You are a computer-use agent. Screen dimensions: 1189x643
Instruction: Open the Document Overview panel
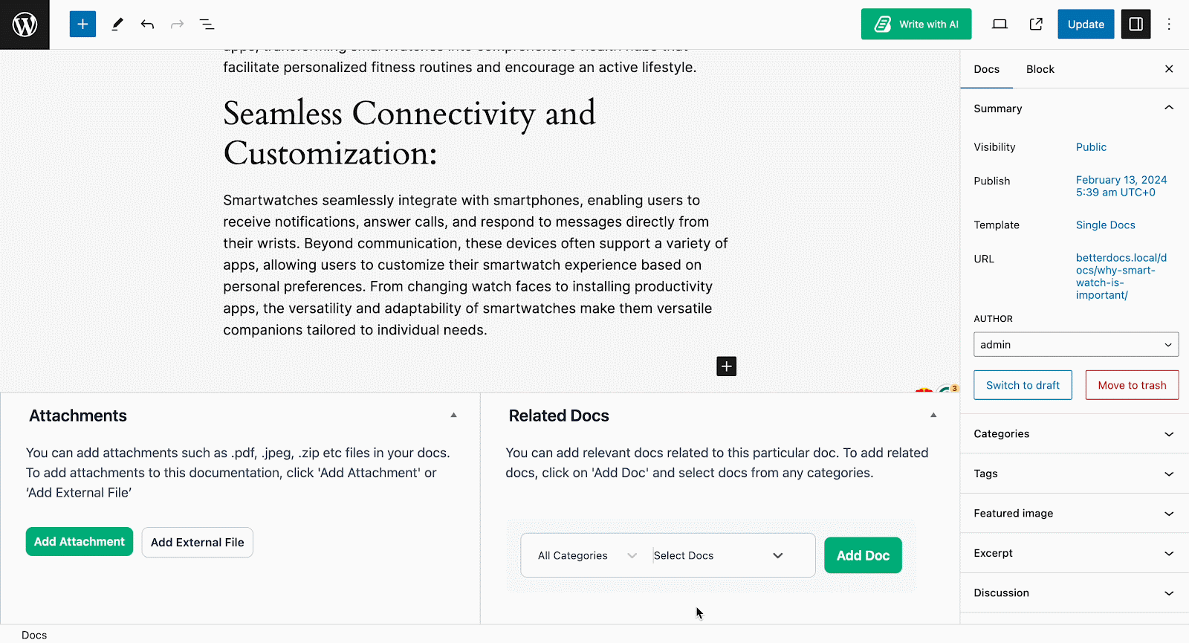click(207, 24)
